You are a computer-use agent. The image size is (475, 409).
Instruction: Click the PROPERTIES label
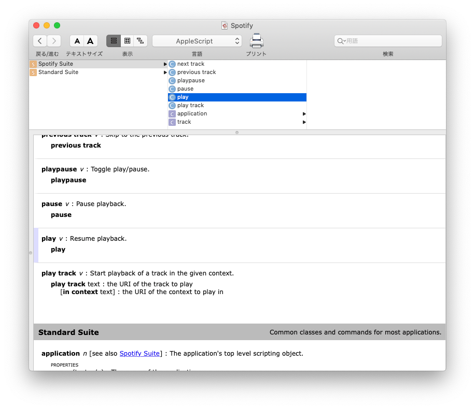click(x=64, y=365)
